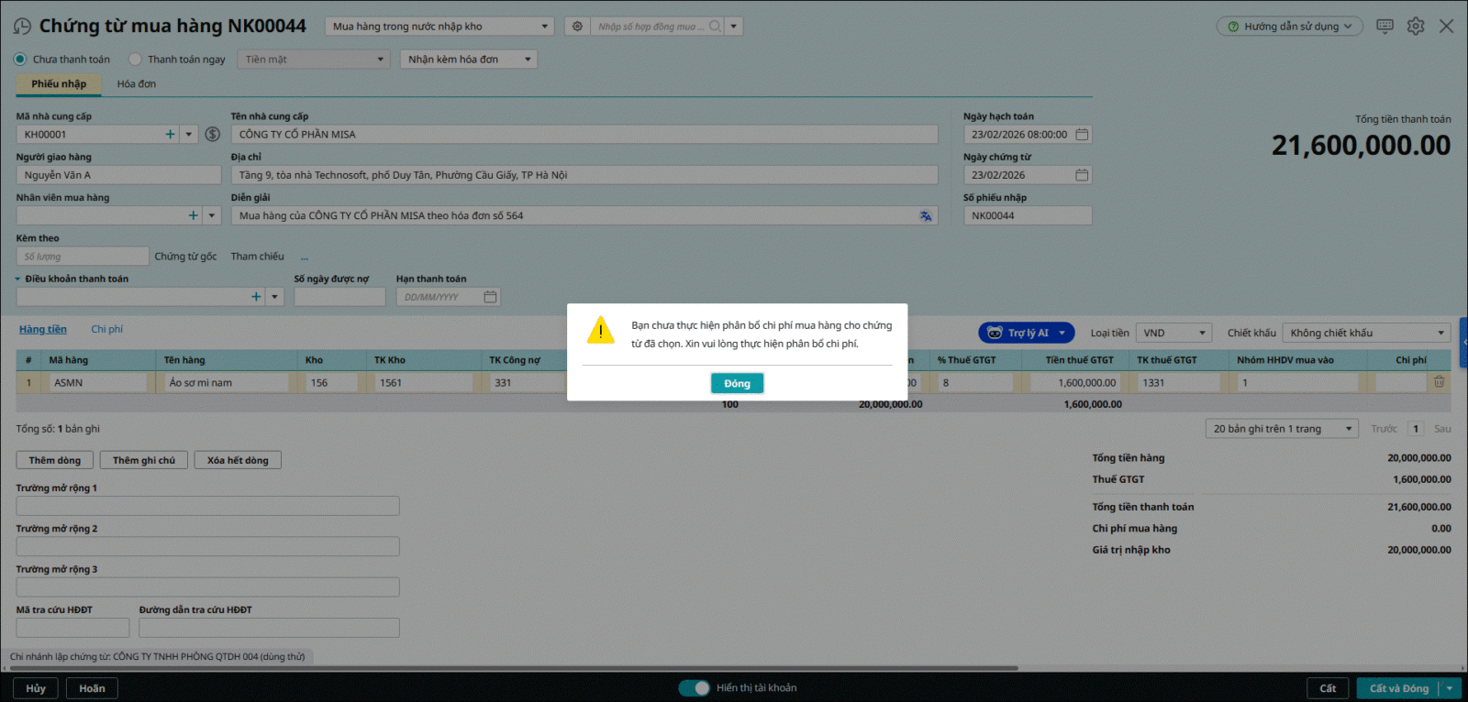Switch to the Chi phí tab
The image size is (1468, 702).
coord(106,330)
